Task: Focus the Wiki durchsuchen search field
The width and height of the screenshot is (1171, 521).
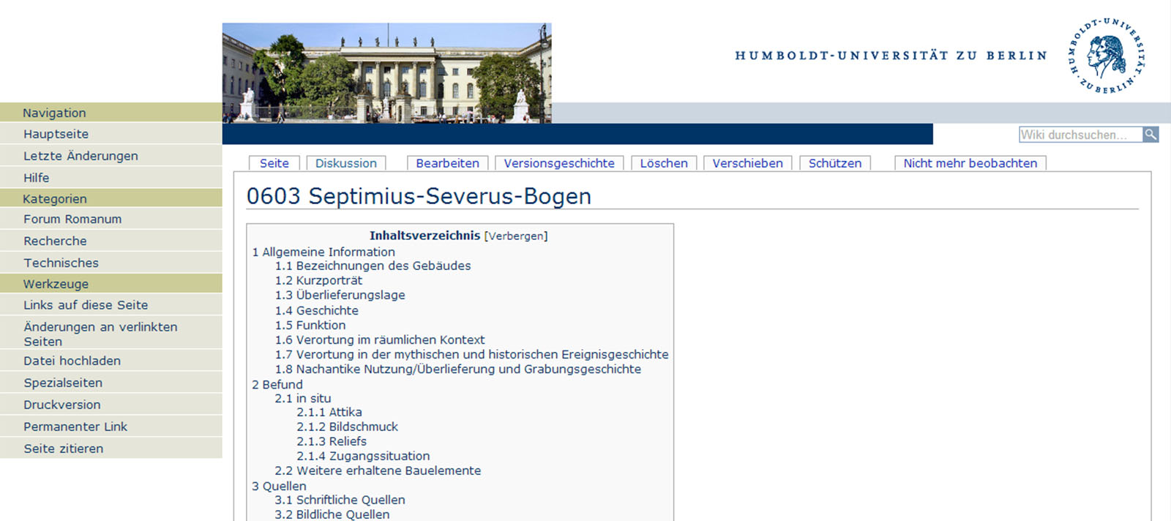Action: pos(1080,135)
